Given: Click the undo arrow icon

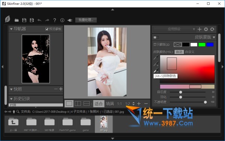Looking at the screenshot, I should 39,20.
